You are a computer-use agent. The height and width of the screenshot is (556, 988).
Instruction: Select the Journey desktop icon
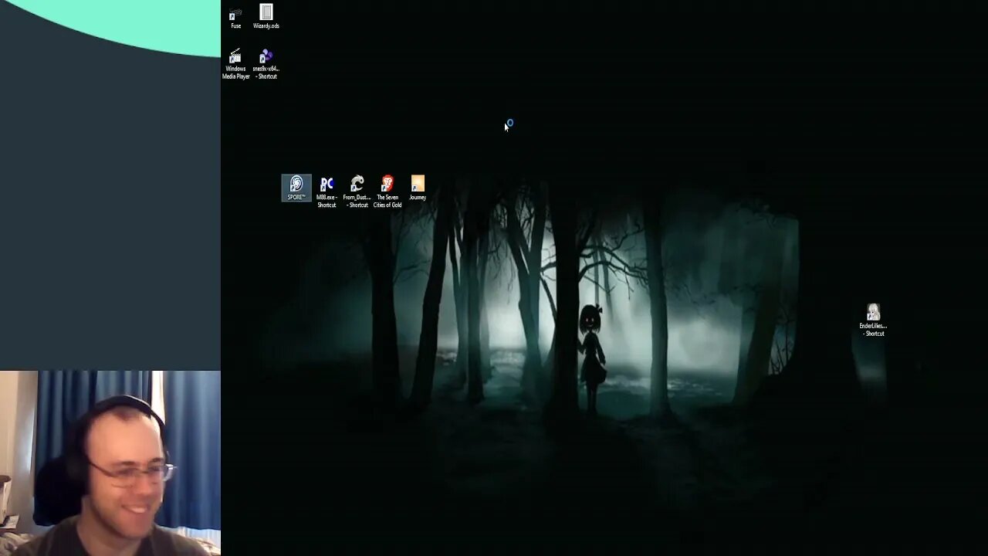[418, 188]
